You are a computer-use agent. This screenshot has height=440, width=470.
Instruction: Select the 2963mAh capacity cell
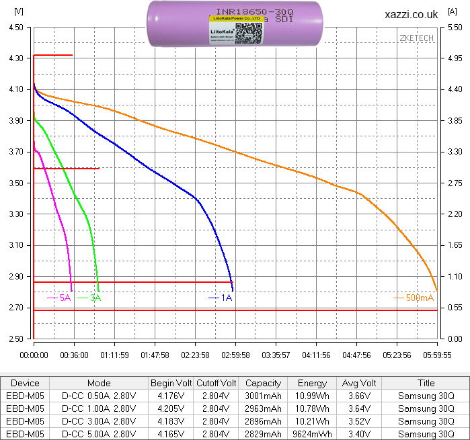pyautogui.click(x=263, y=408)
